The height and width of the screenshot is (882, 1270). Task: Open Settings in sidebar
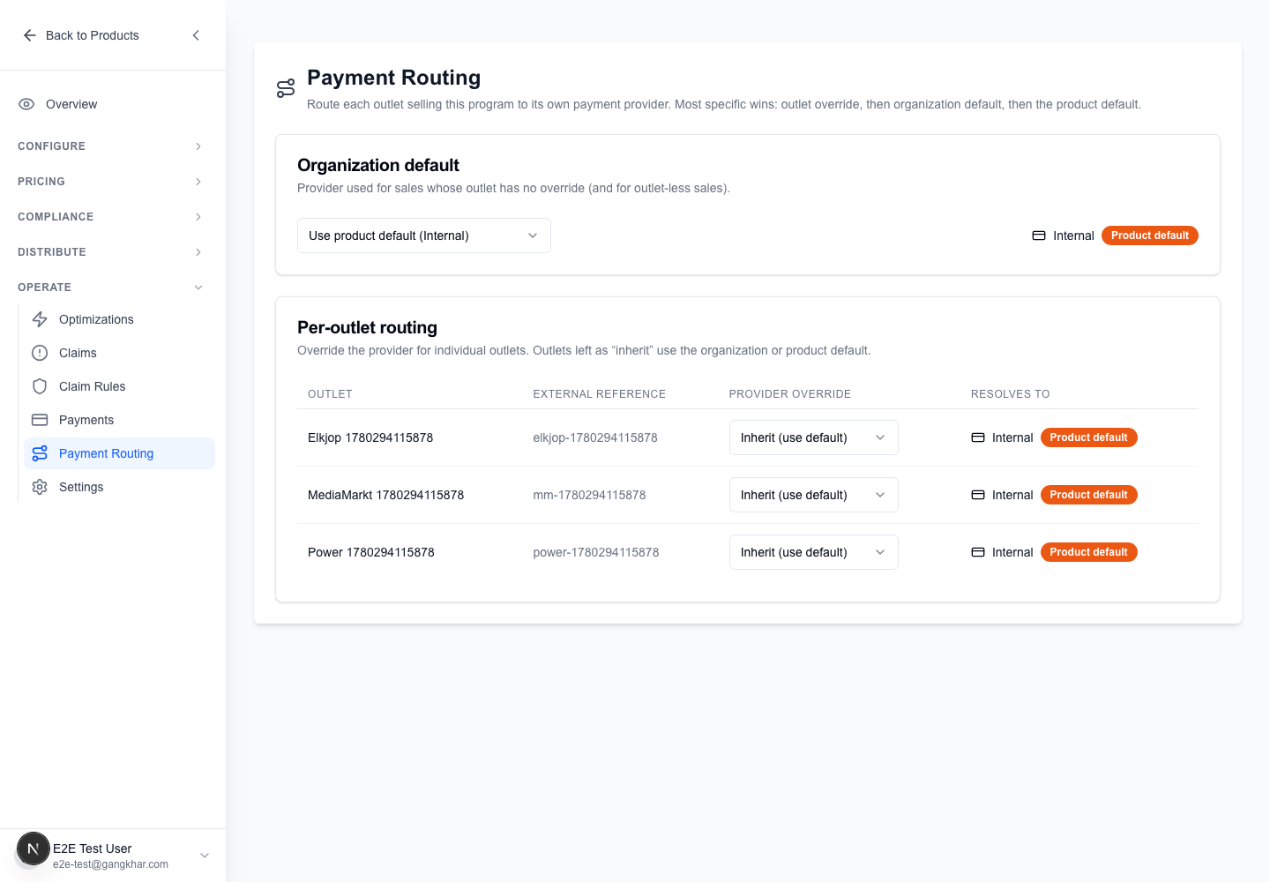tap(120, 487)
